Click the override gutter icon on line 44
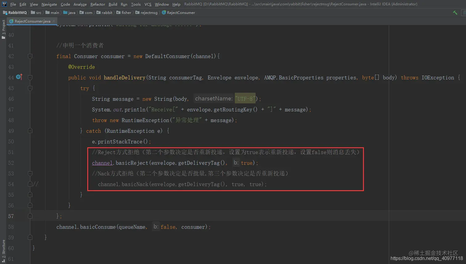This screenshot has width=466, height=264. [19, 77]
